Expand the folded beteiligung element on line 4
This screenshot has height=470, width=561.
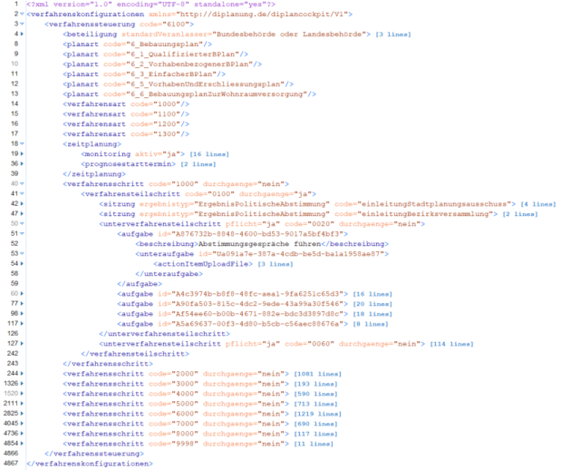tap(22, 34)
